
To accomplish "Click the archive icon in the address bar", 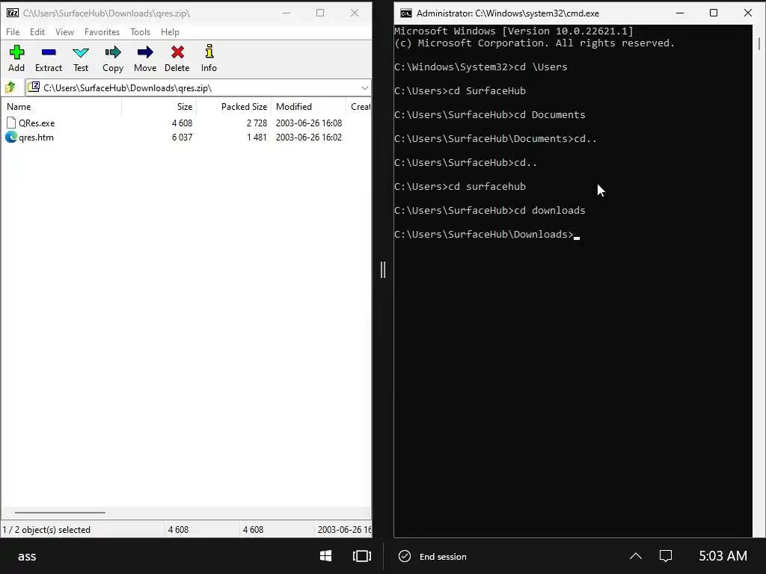I will [33, 87].
